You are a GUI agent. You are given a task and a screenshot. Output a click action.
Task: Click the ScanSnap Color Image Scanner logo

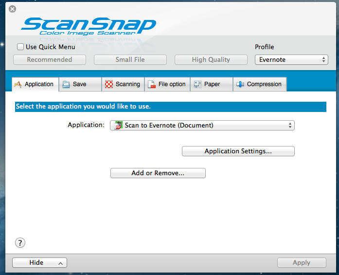point(89,26)
